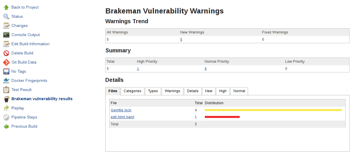The image size is (351, 156).
Task: Click the Replay arrow icon
Action: (x=6, y=108)
